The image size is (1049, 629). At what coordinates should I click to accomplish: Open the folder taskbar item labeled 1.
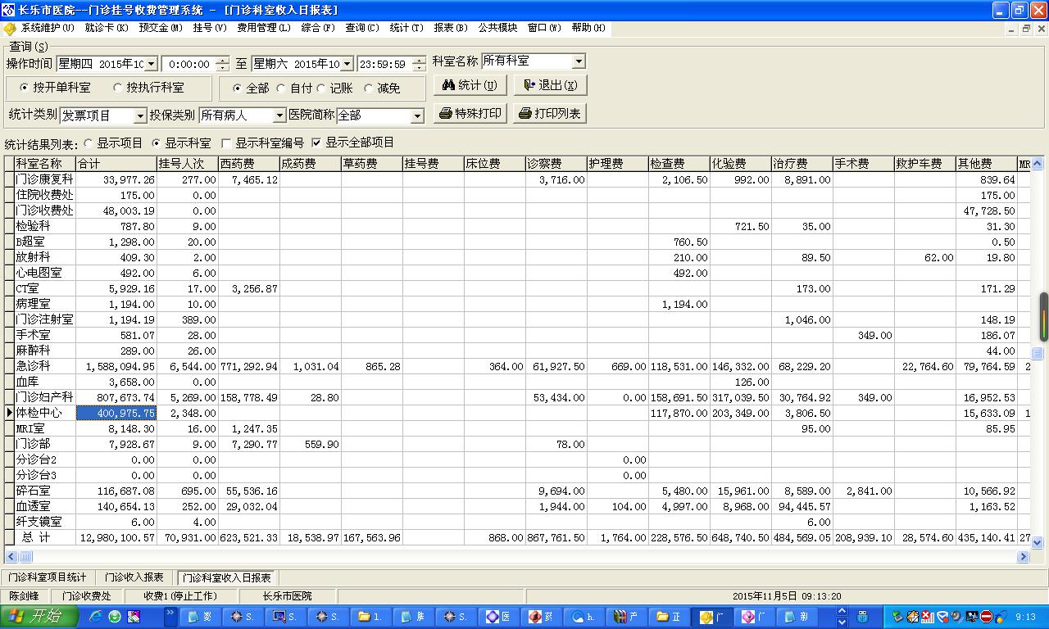coord(370,617)
